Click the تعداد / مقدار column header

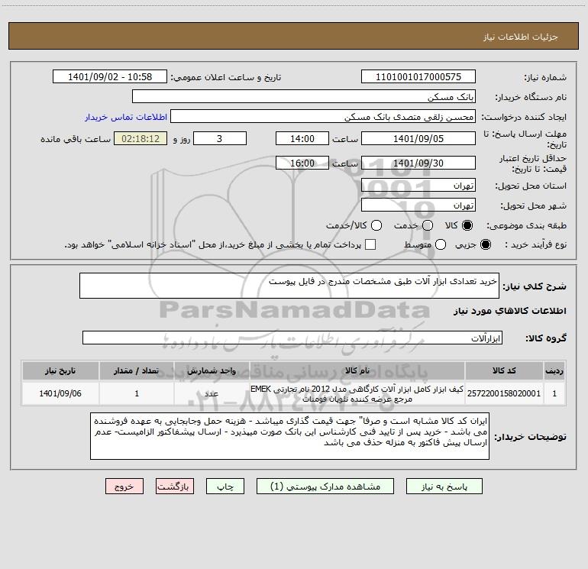click(x=137, y=370)
